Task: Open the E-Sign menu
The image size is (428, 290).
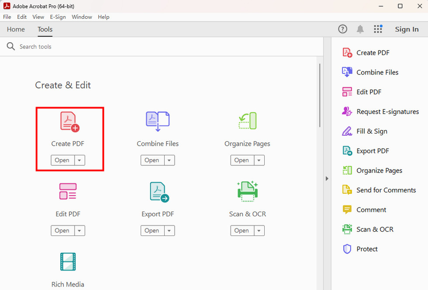Action: click(58, 17)
